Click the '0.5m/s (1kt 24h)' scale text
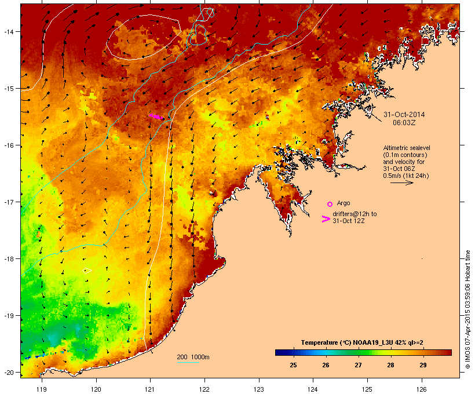This screenshot has width=475, height=394. point(406,176)
